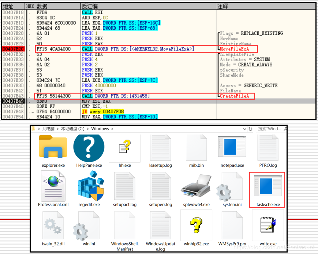Select the explorer.exe file icon
The height and width of the screenshot is (254, 318).
[x=53, y=147]
